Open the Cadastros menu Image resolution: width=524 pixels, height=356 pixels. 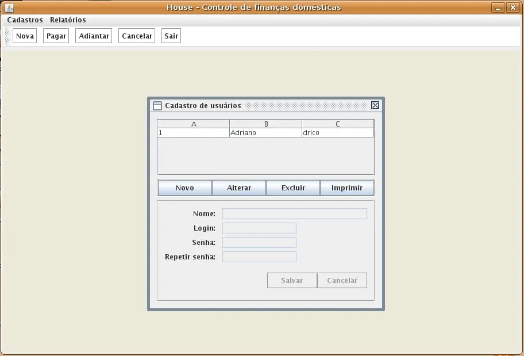pos(25,20)
